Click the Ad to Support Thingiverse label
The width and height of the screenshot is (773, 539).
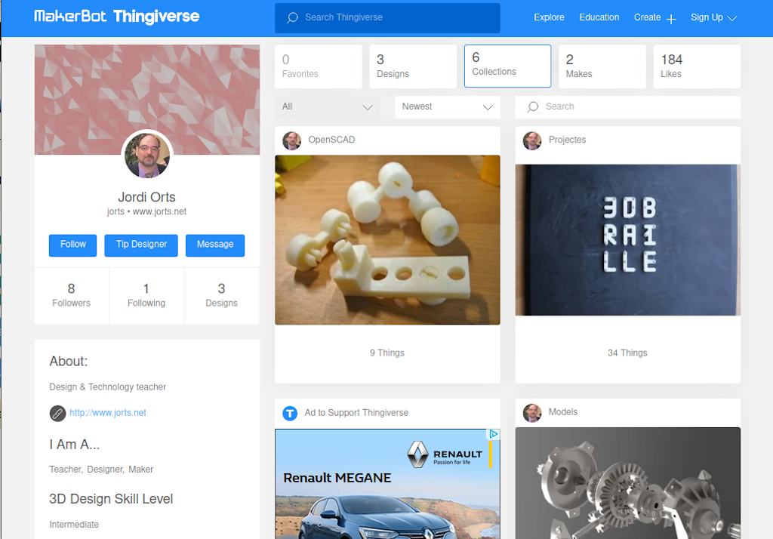356,413
